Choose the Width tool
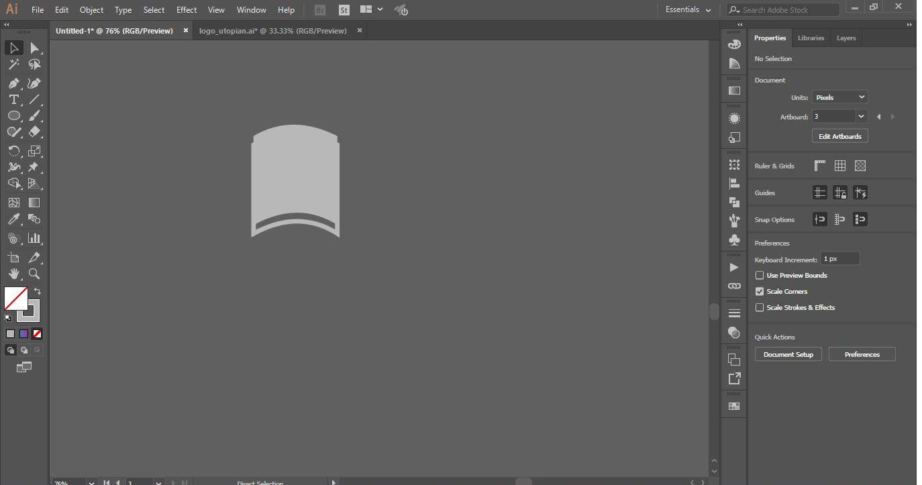This screenshot has width=922, height=485. tap(13, 167)
